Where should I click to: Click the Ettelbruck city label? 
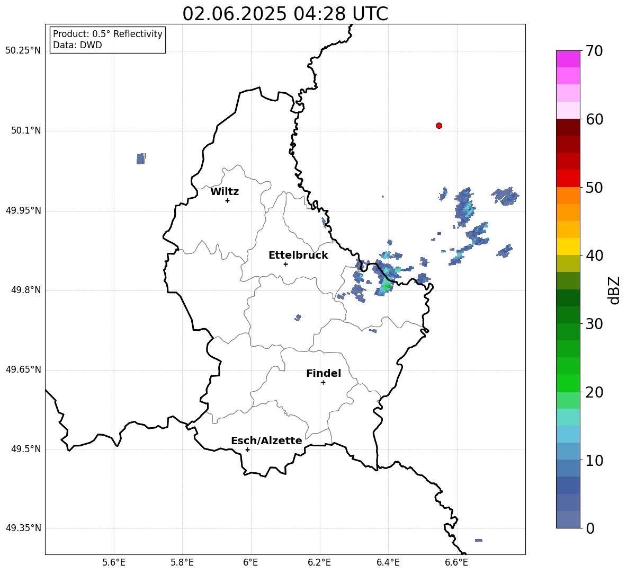[x=298, y=255]
